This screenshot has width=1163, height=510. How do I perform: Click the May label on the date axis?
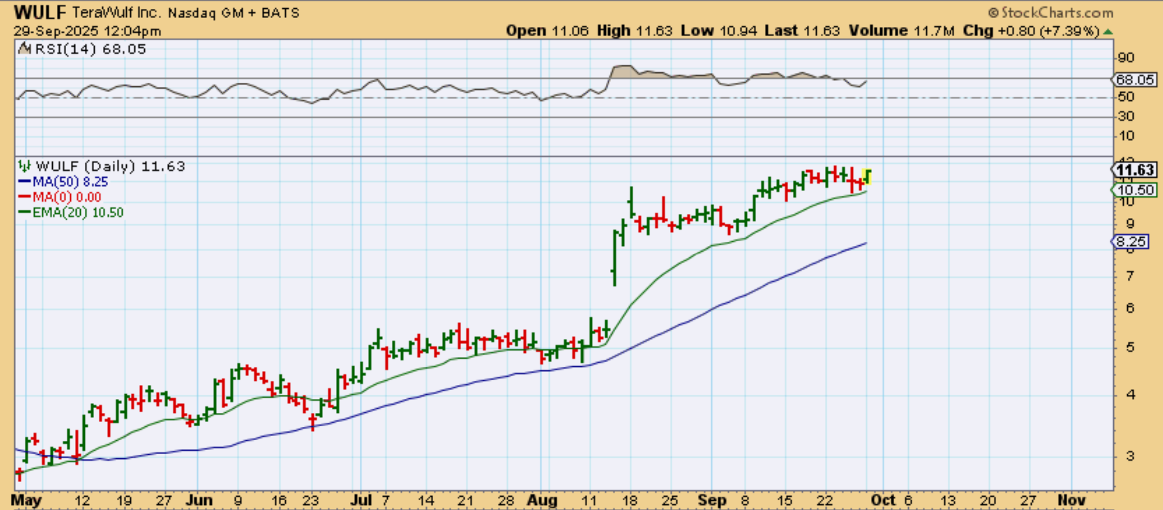[x=26, y=501]
